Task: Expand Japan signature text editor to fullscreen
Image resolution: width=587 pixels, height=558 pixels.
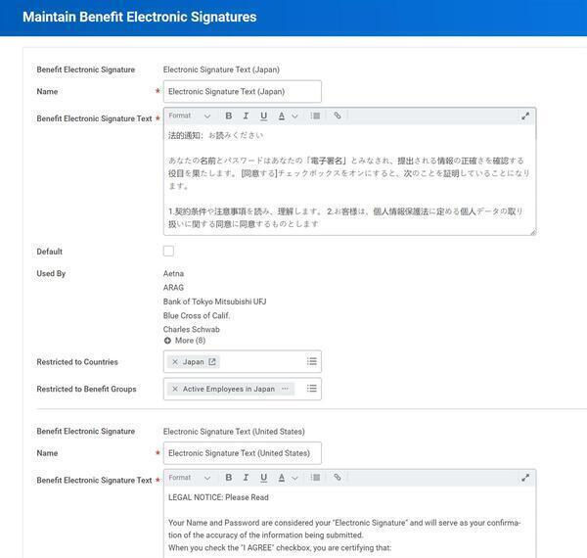Action: (x=525, y=116)
